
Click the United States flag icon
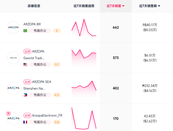(x=25, y=65)
